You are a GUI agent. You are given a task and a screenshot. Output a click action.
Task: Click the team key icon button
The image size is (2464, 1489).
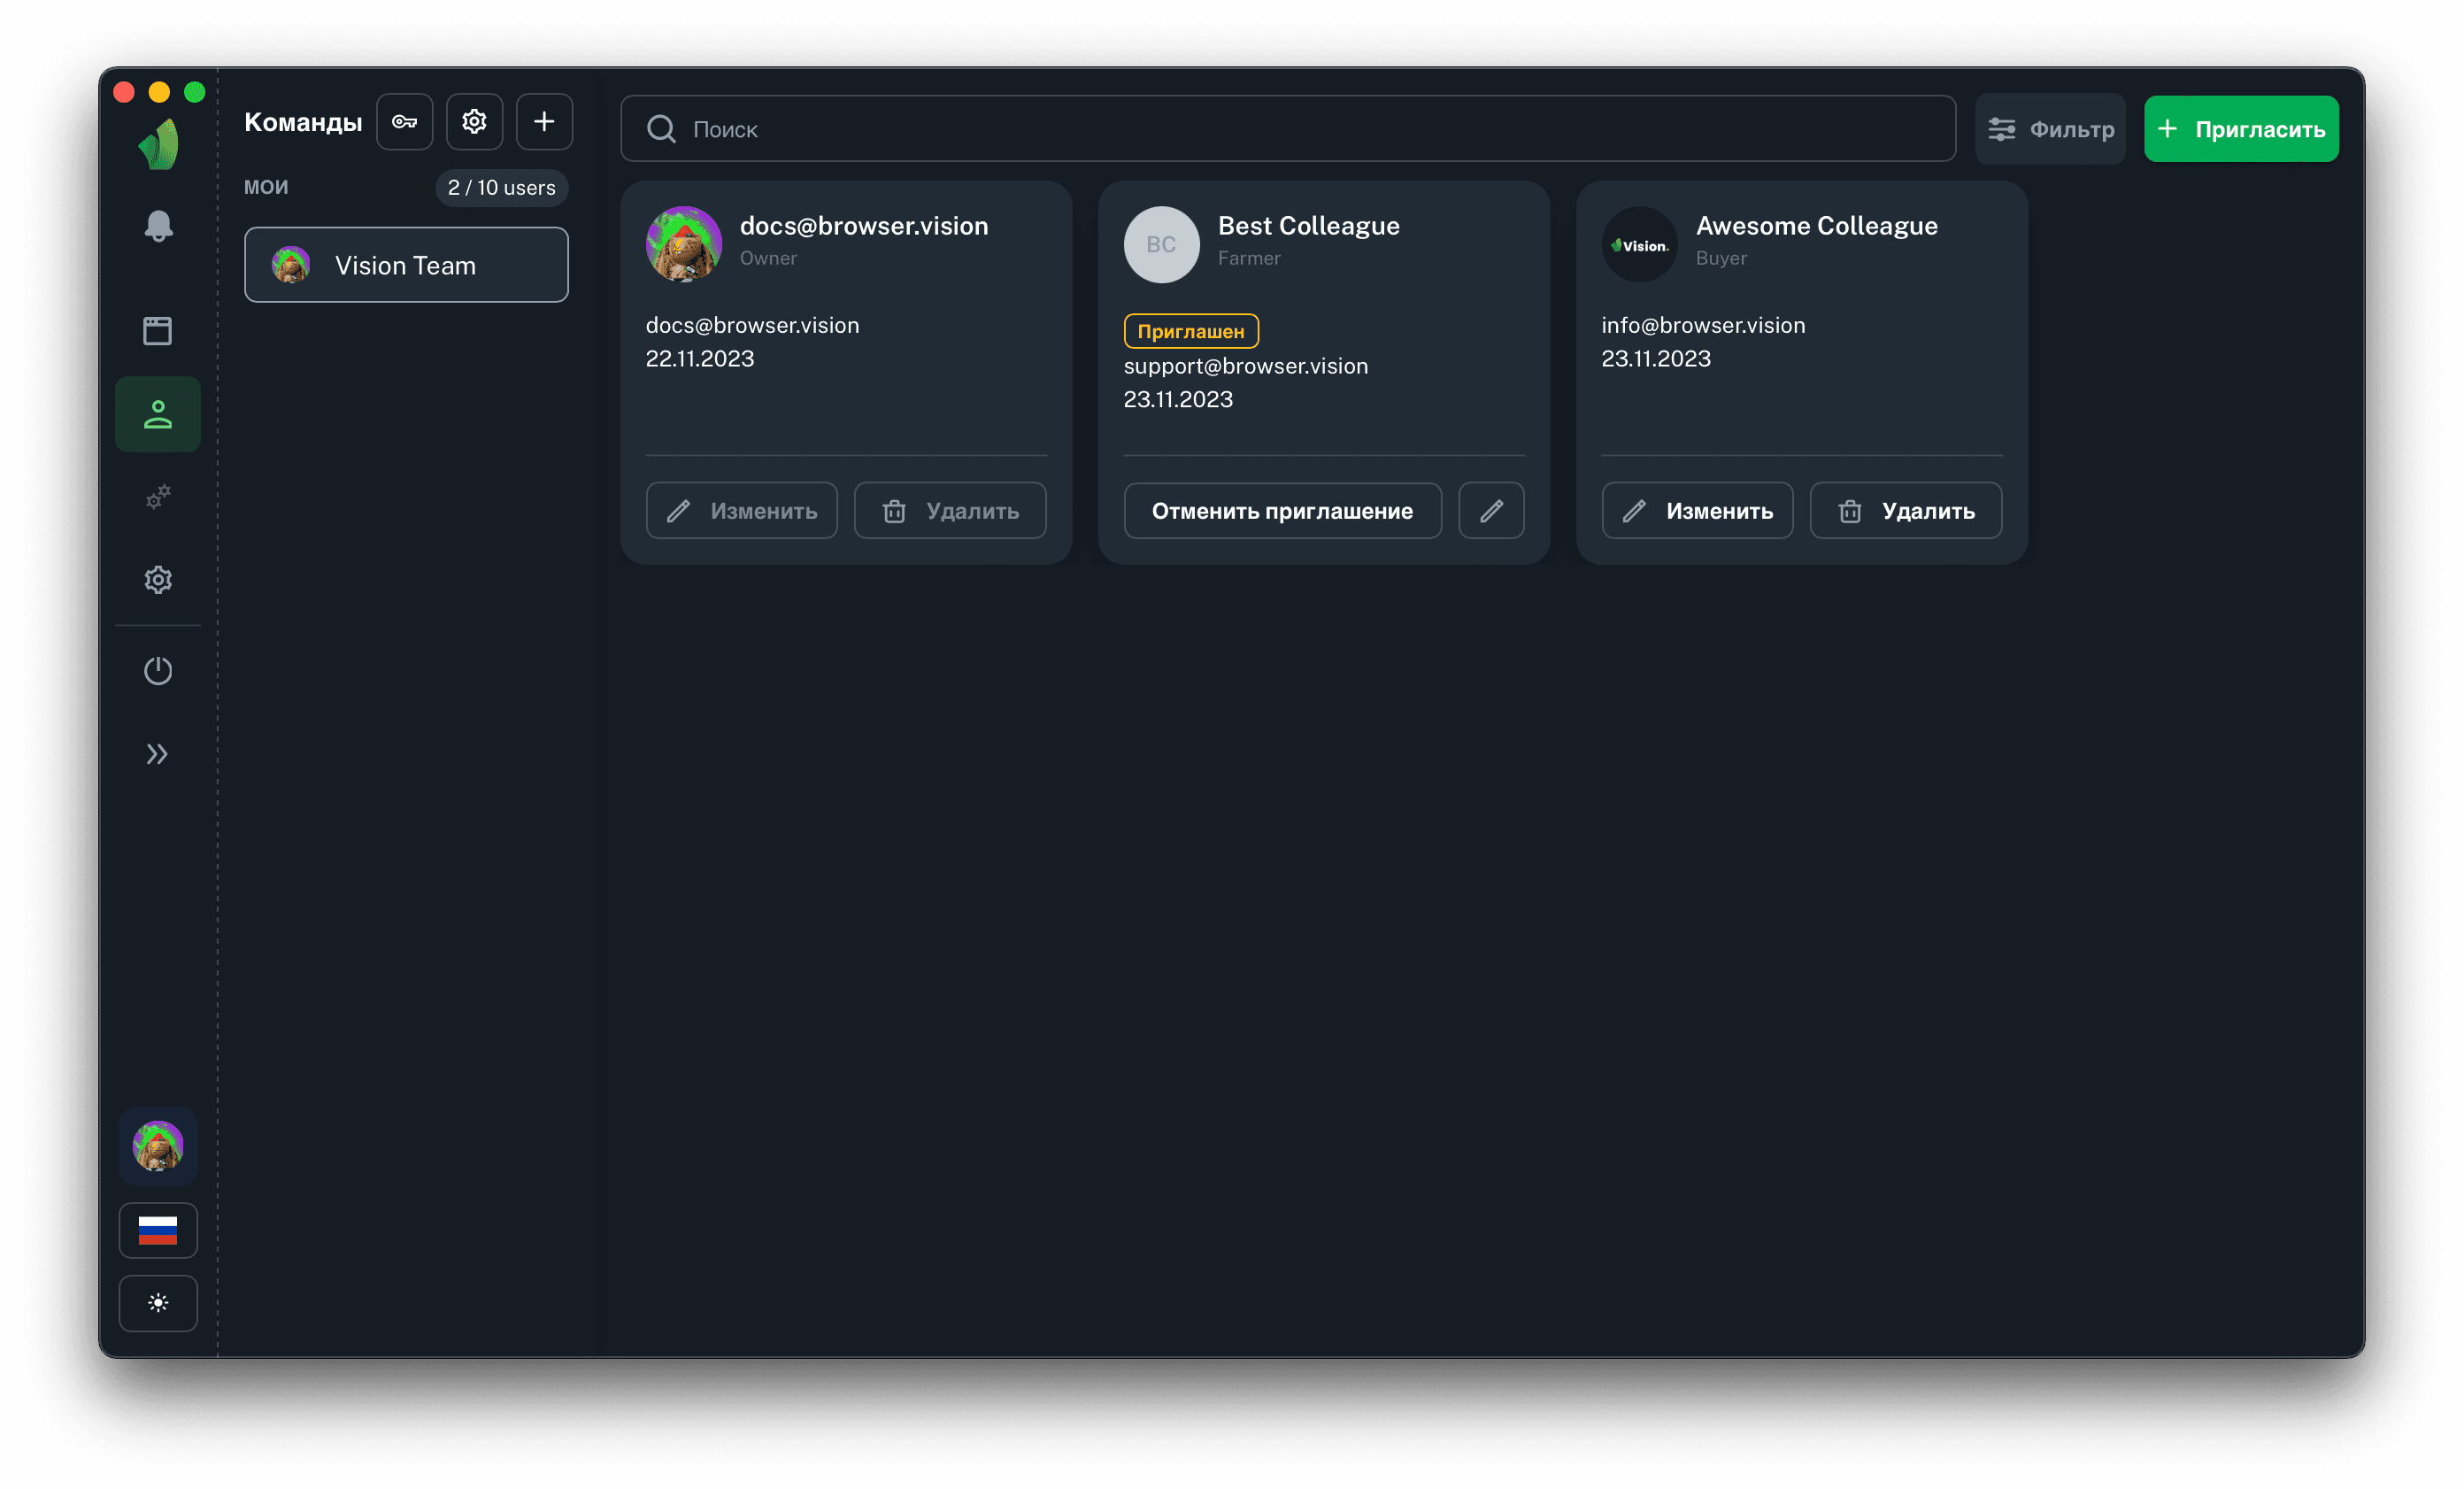(404, 122)
